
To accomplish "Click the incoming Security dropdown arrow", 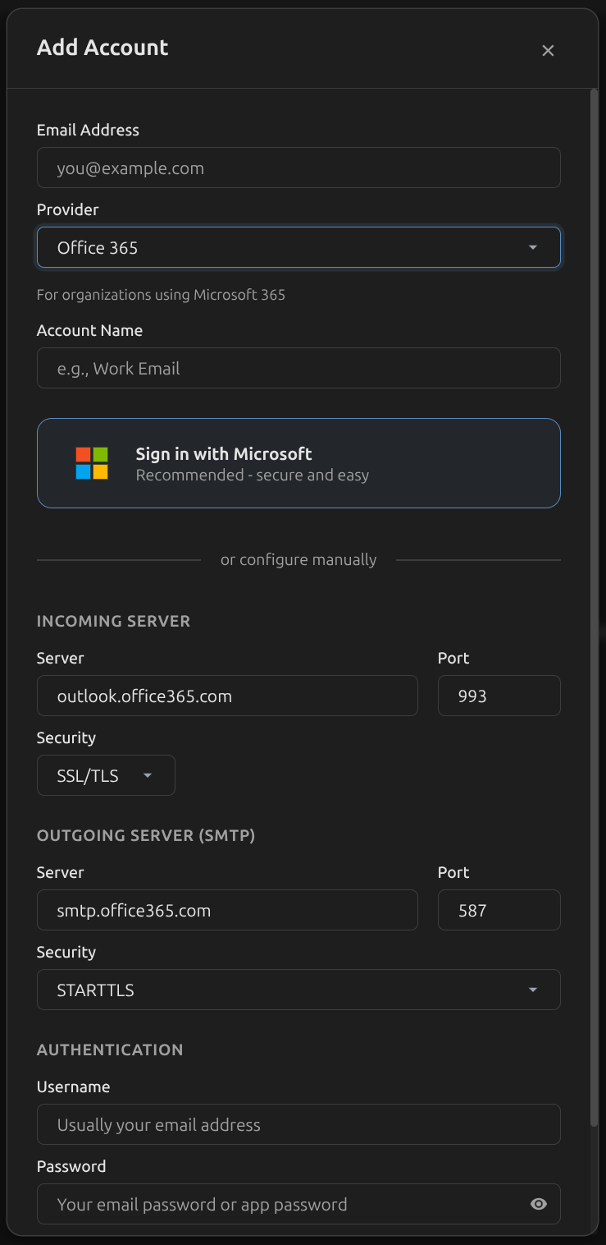I will tap(148, 774).
